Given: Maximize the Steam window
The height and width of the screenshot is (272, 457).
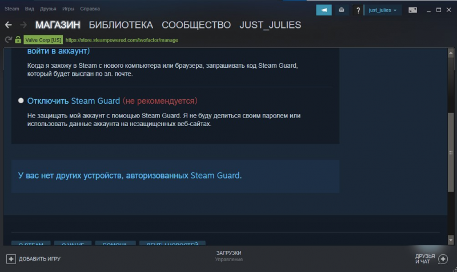Looking at the screenshot, I should 438,10.
